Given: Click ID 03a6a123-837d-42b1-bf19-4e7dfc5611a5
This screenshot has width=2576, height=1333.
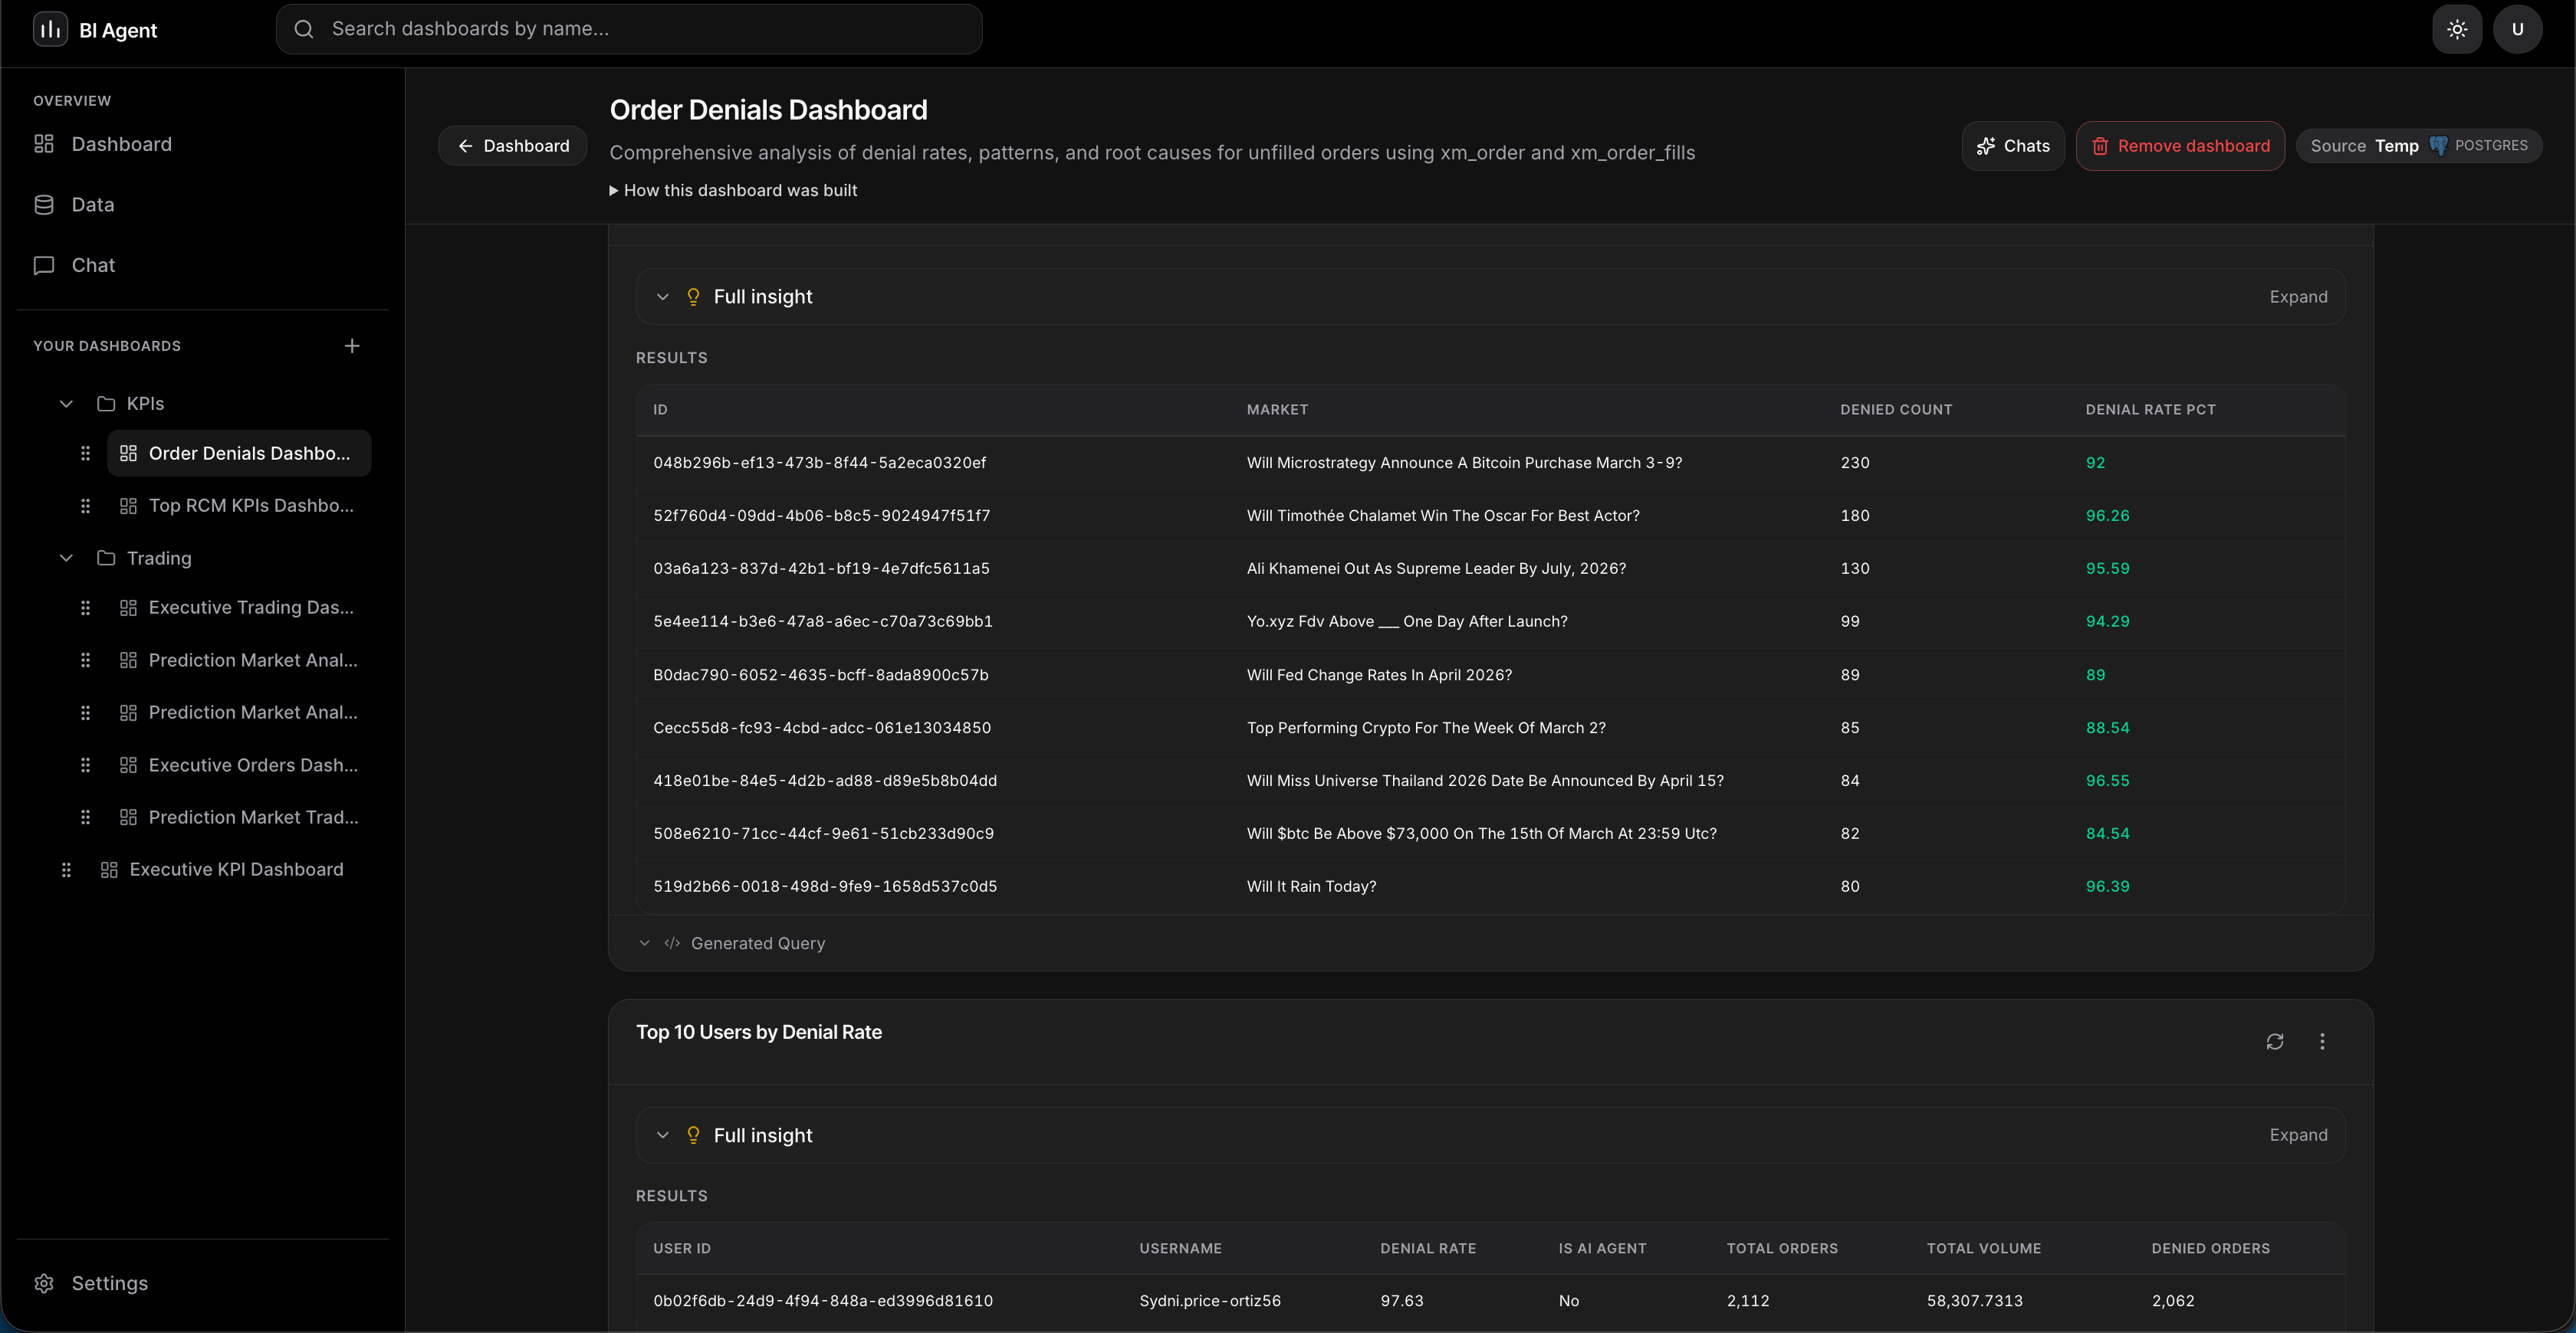Looking at the screenshot, I should 821,568.
